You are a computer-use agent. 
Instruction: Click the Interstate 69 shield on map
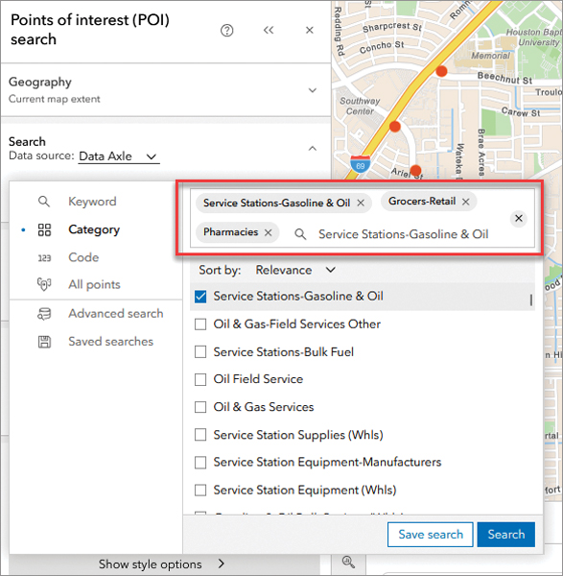[x=360, y=164]
